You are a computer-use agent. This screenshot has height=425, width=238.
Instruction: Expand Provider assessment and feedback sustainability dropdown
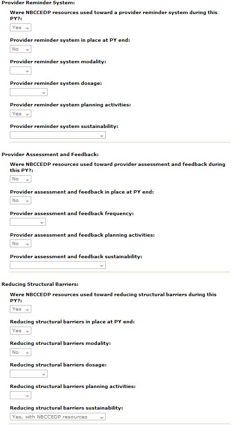coord(58,265)
